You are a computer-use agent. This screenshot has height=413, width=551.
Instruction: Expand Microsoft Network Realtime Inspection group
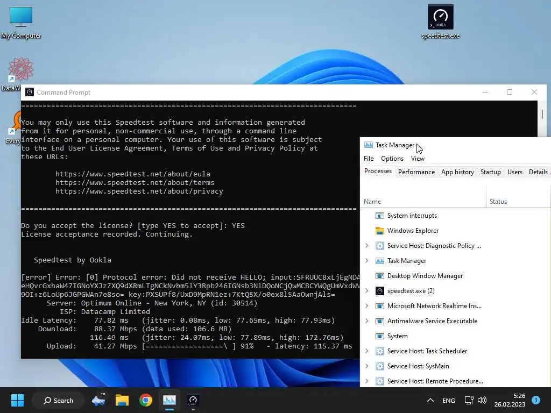(x=367, y=306)
